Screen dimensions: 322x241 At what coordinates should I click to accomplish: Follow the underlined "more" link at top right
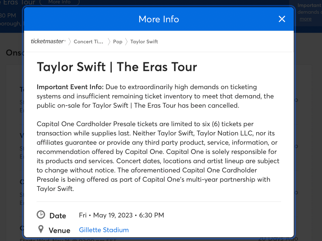pos(305,19)
